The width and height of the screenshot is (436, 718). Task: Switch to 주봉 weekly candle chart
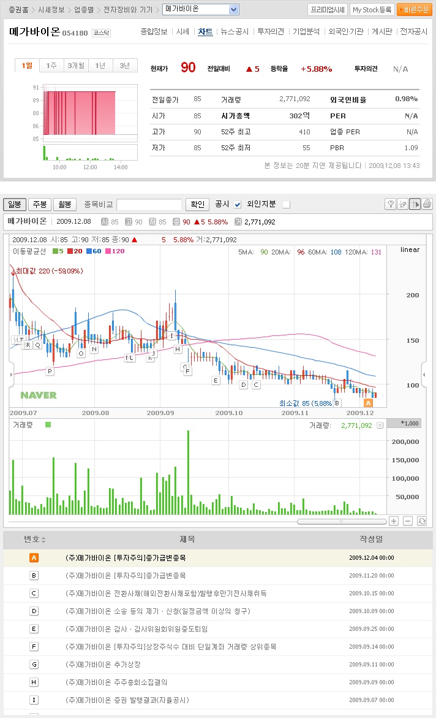(x=40, y=204)
